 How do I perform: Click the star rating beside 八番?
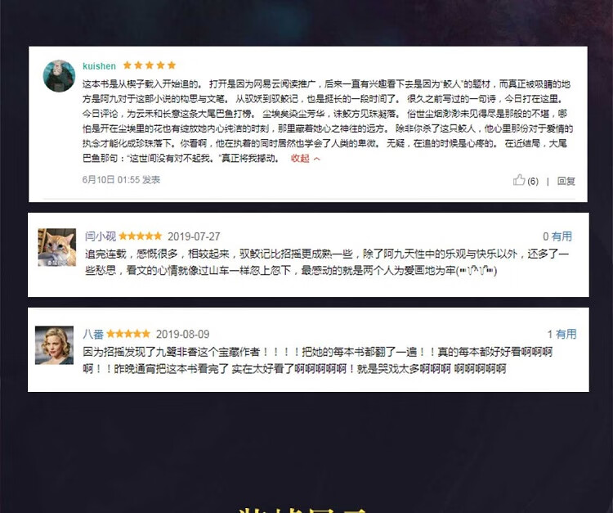(128, 334)
